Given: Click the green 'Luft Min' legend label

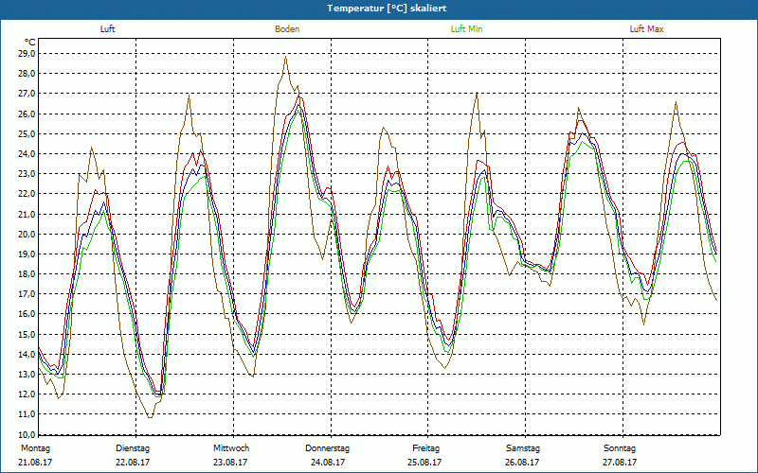Looking at the screenshot, I should [x=466, y=29].
